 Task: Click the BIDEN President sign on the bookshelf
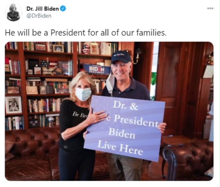click(x=97, y=69)
